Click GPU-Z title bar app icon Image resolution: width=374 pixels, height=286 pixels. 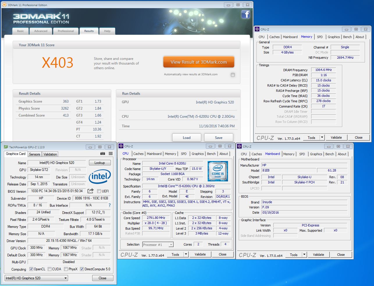[6, 147]
